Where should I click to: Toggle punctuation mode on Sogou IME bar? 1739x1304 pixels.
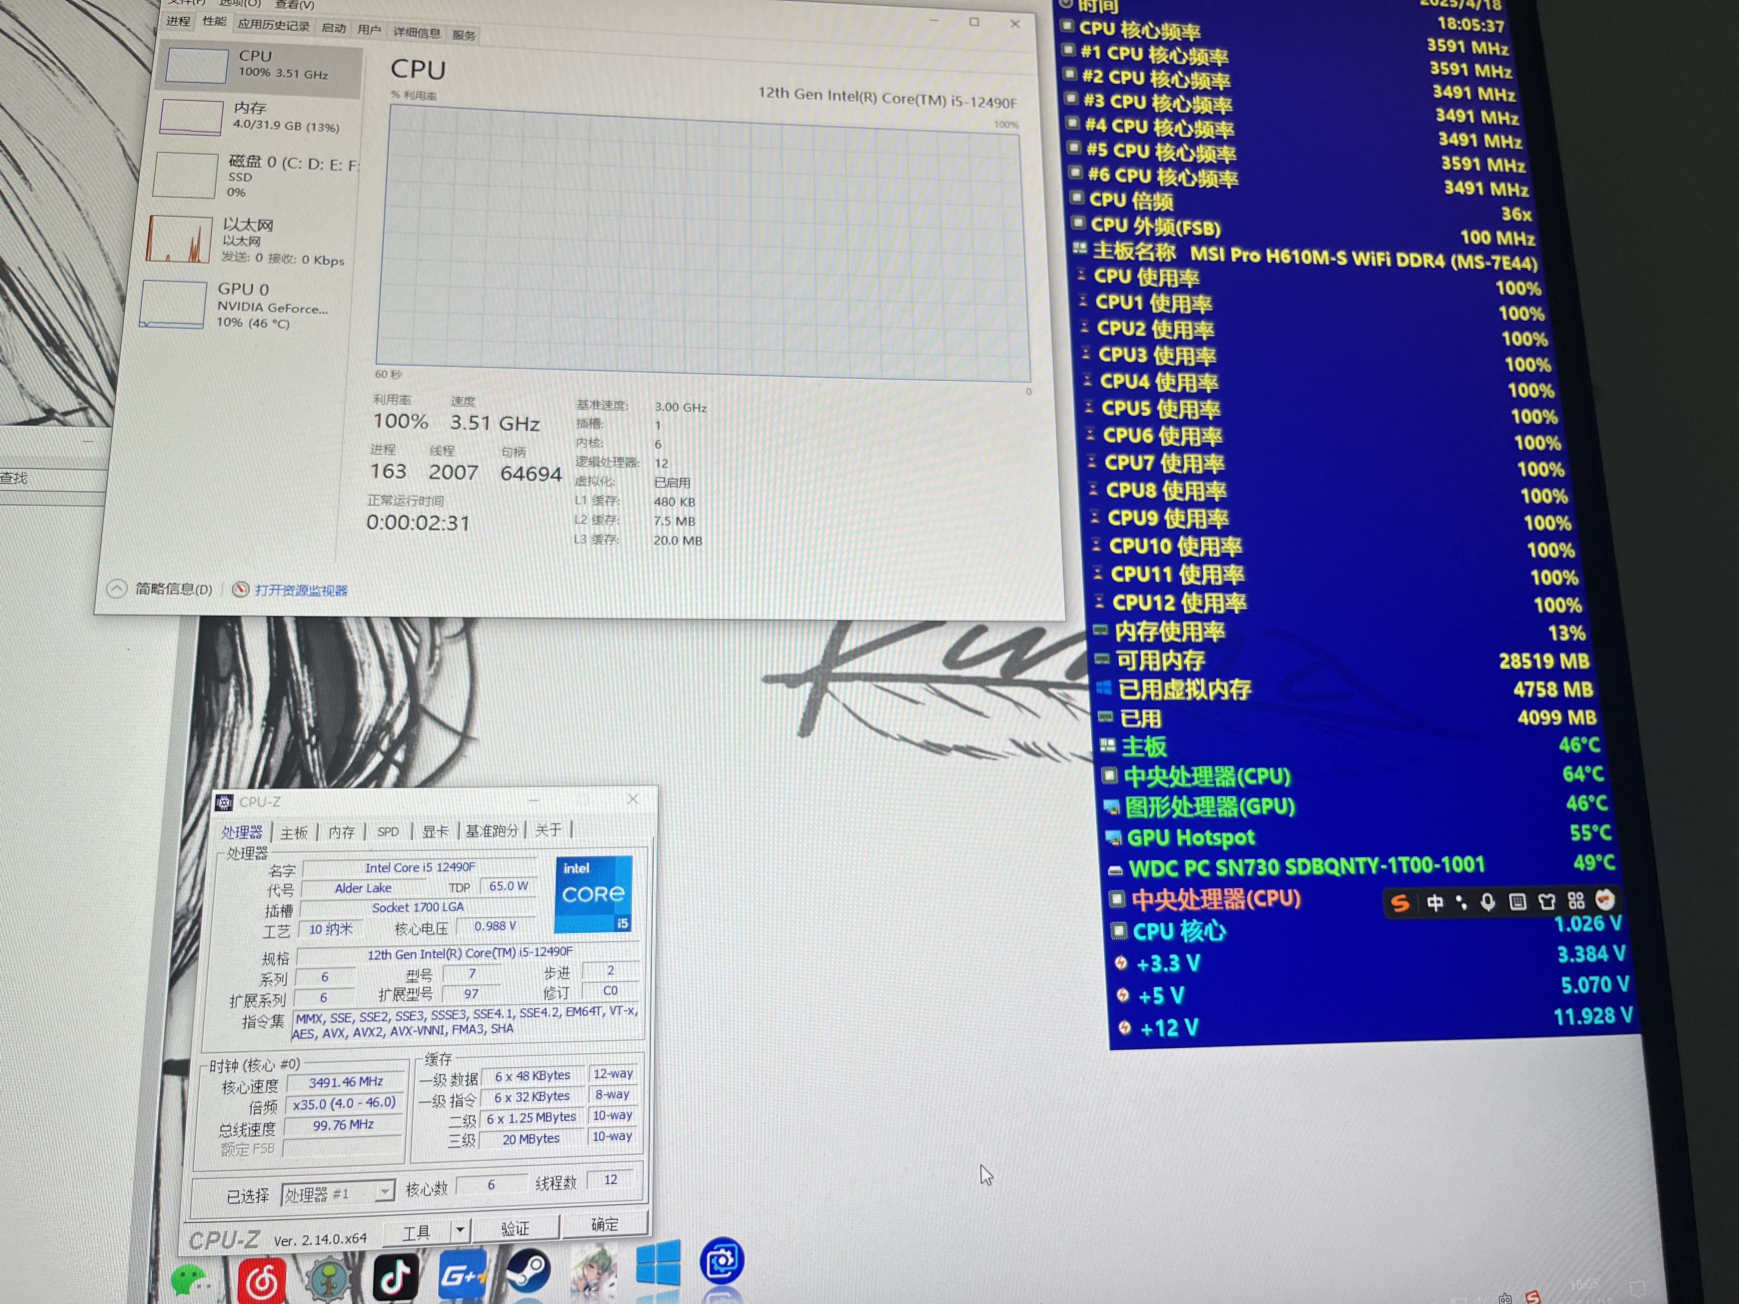1461,903
